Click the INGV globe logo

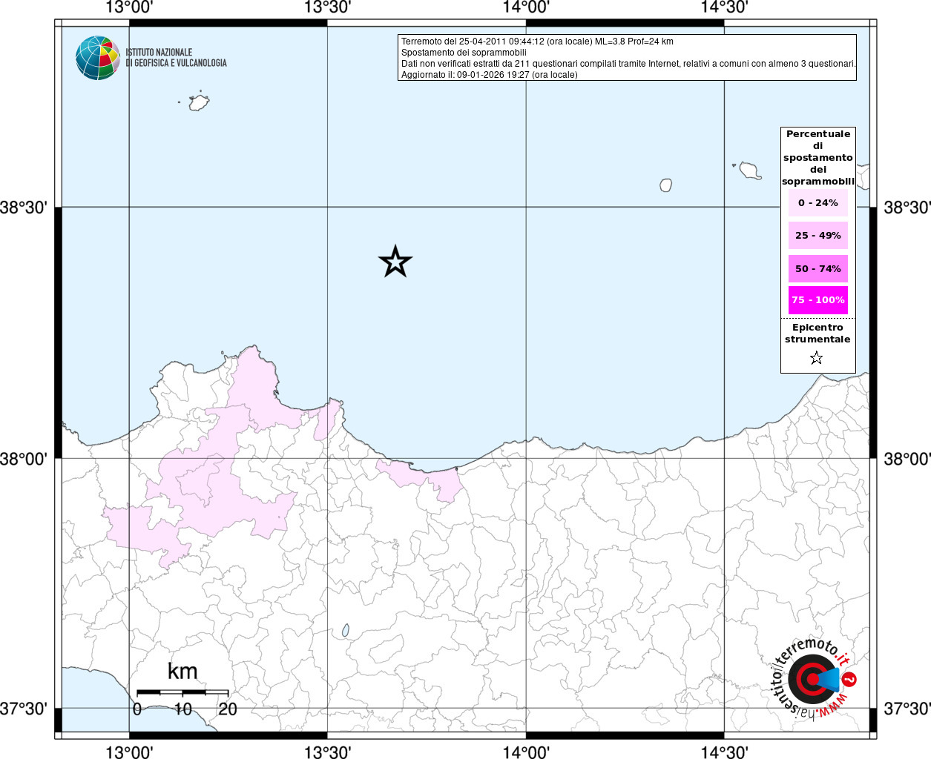coord(97,58)
